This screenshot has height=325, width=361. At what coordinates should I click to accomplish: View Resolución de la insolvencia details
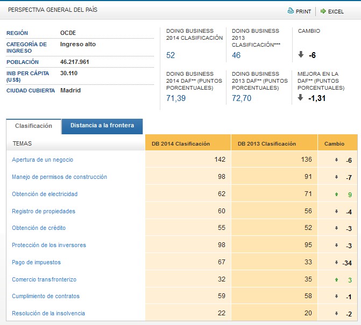pos(48,313)
